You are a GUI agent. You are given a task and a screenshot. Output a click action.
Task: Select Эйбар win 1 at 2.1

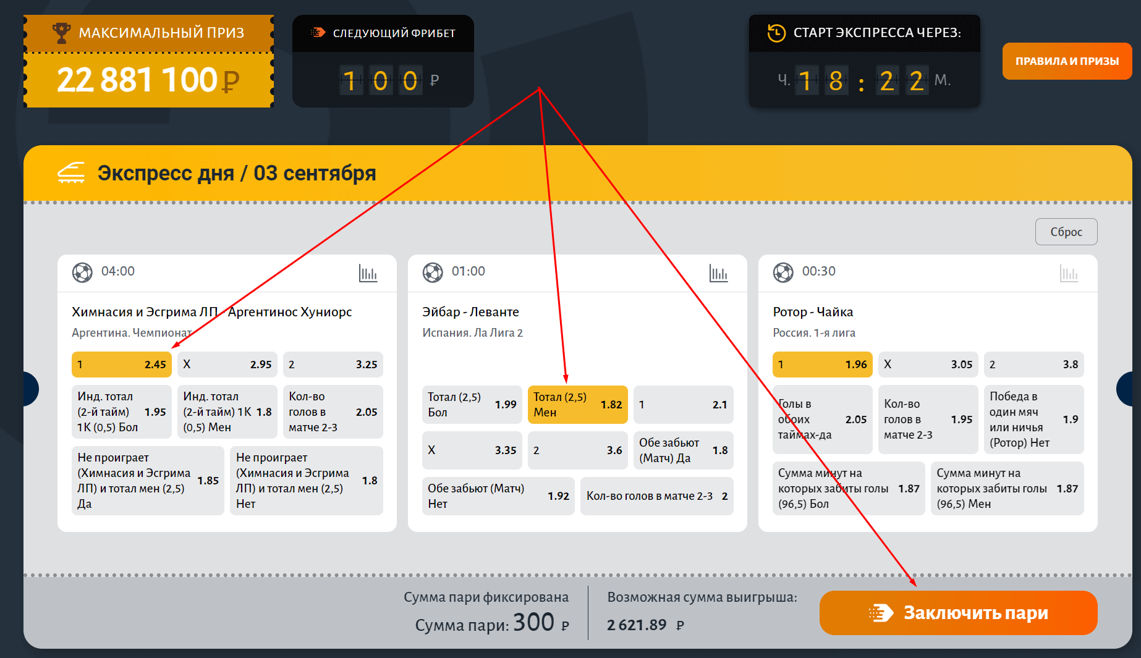pyautogui.click(x=684, y=405)
